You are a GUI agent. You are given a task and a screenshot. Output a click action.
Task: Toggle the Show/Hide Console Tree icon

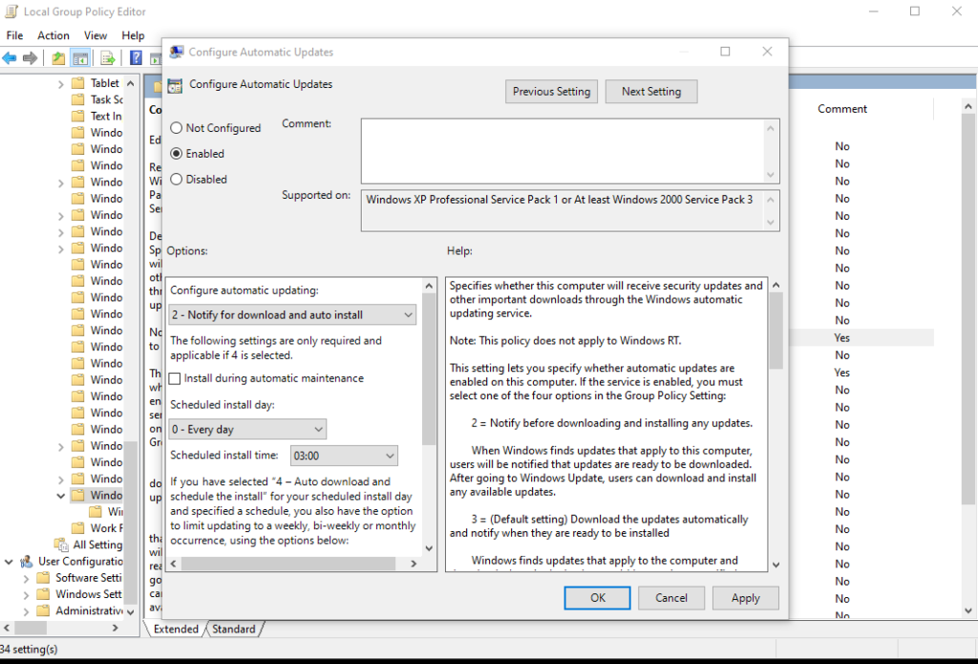point(80,58)
